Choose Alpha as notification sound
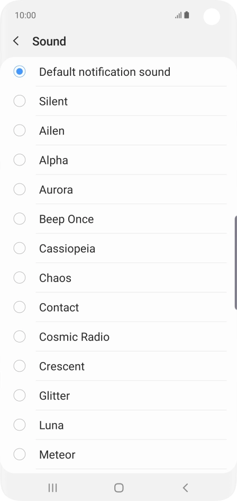The image size is (237, 501). click(x=20, y=160)
